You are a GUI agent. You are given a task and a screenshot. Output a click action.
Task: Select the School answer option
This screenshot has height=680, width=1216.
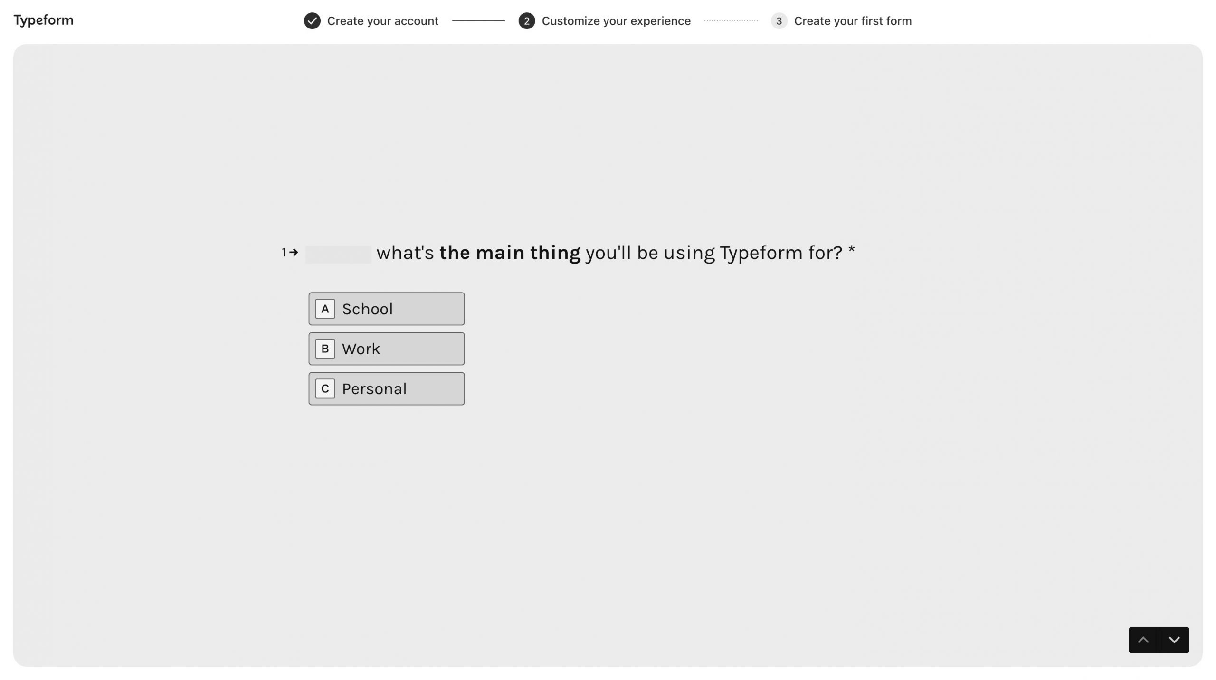[x=387, y=308]
